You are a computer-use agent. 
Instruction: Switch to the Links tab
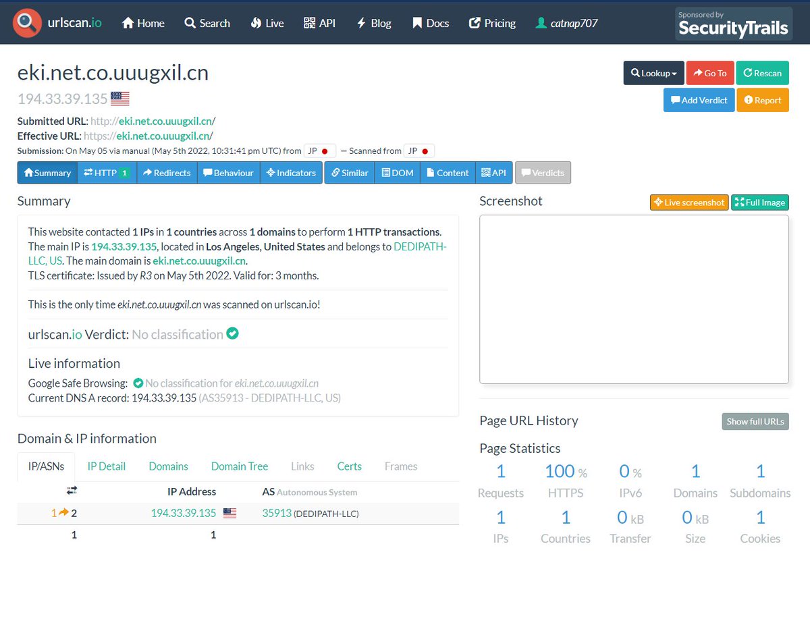point(302,466)
